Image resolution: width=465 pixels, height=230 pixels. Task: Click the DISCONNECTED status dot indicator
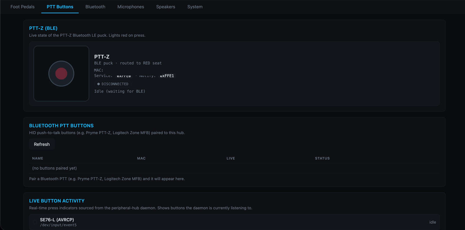pos(98,84)
